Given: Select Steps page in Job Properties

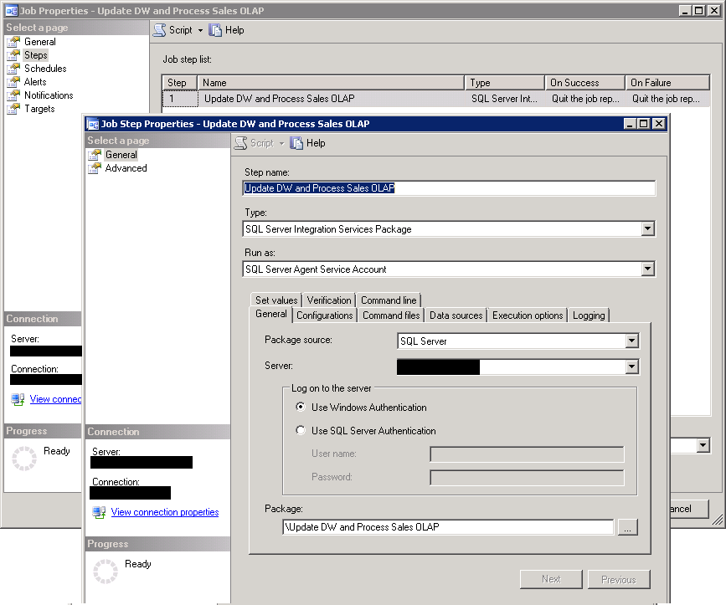Looking at the screenshot, I should [36, 55].
